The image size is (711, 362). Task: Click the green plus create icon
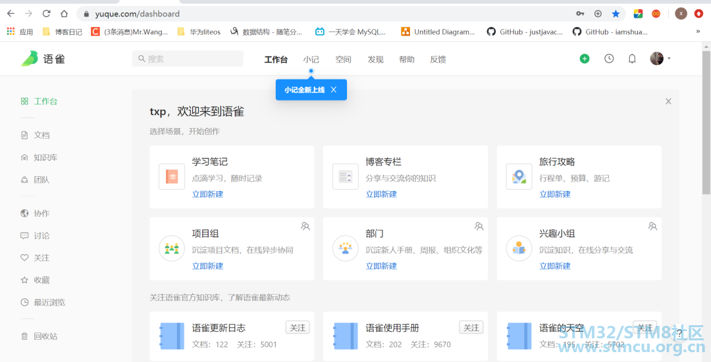coord(585,58)
